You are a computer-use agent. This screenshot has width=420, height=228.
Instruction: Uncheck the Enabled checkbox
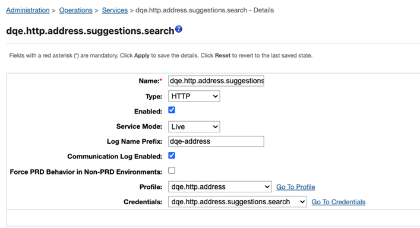(x=172, y=110)
